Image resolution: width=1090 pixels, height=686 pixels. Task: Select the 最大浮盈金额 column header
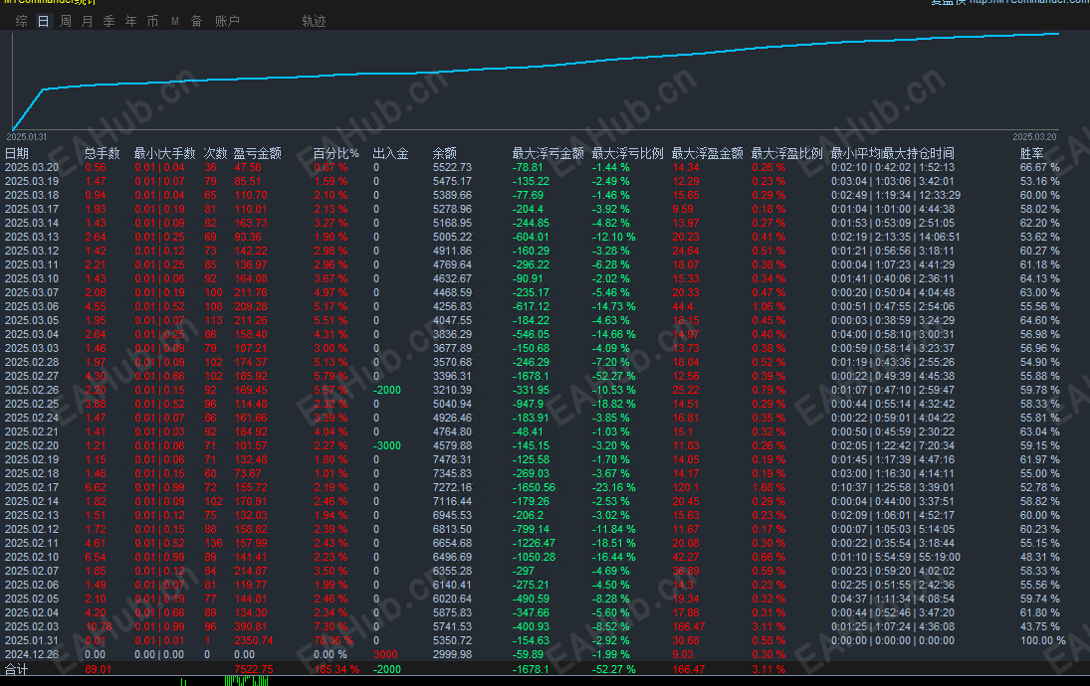click(707, 153)
